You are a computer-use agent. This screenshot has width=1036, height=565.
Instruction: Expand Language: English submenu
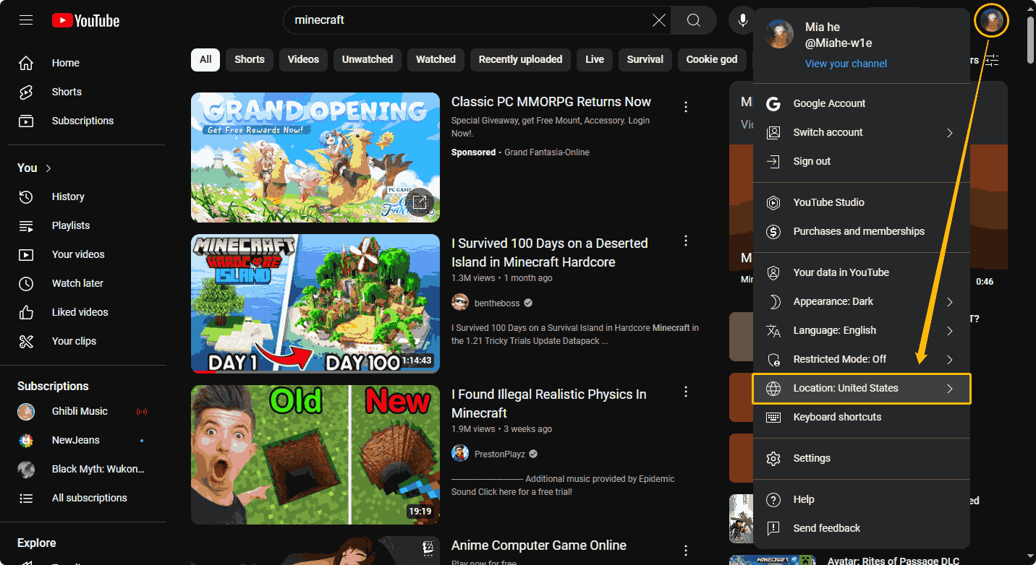[x=861, y=330]
